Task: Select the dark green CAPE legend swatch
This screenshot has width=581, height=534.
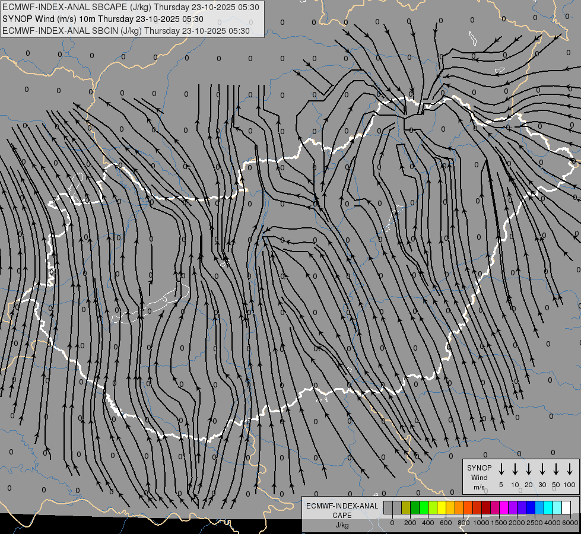Action: pos(415,507)
